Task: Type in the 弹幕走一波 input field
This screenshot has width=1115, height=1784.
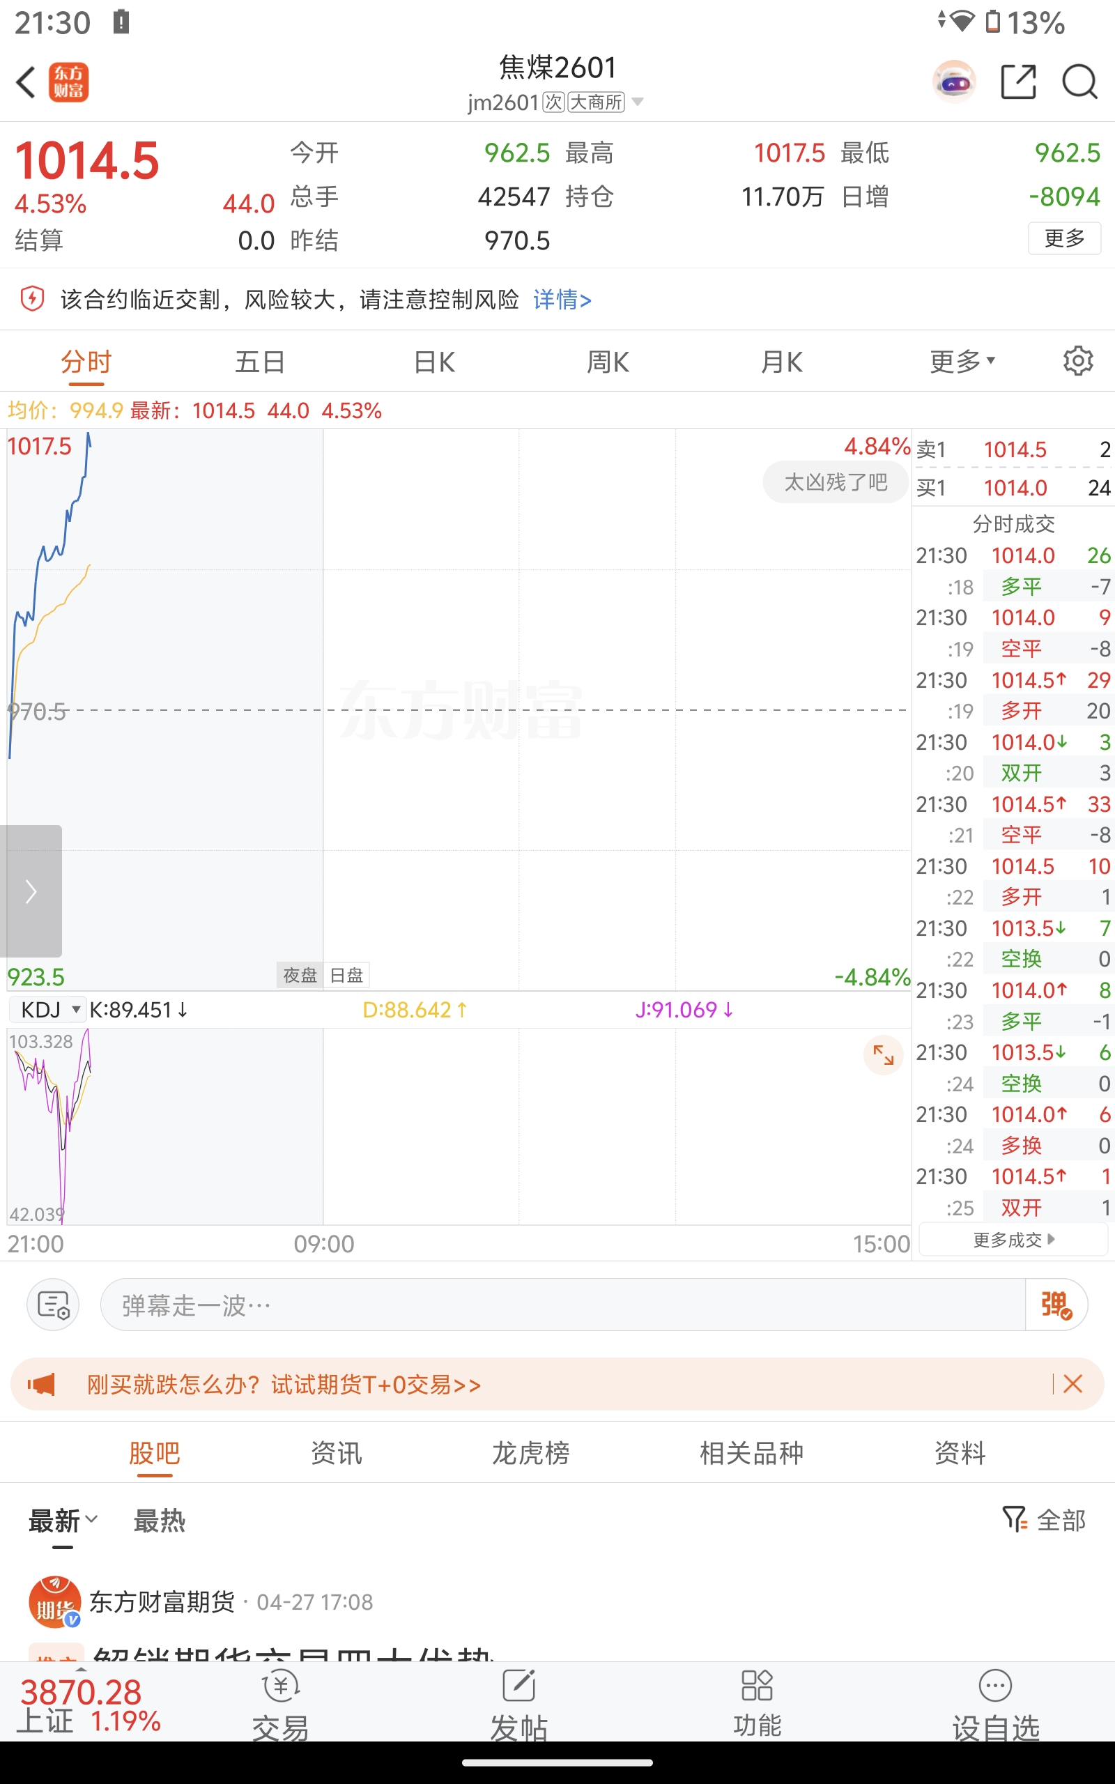Action: click(560, 1305)
